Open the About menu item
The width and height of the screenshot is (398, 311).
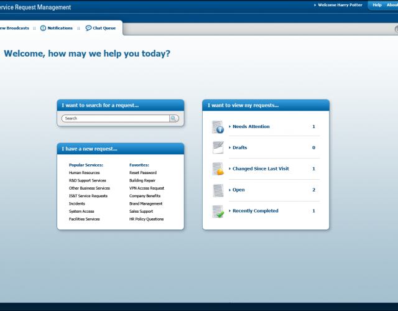392,5
